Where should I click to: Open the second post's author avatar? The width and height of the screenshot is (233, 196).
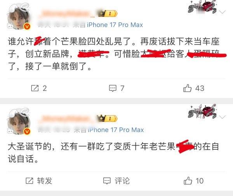[19, 122]
